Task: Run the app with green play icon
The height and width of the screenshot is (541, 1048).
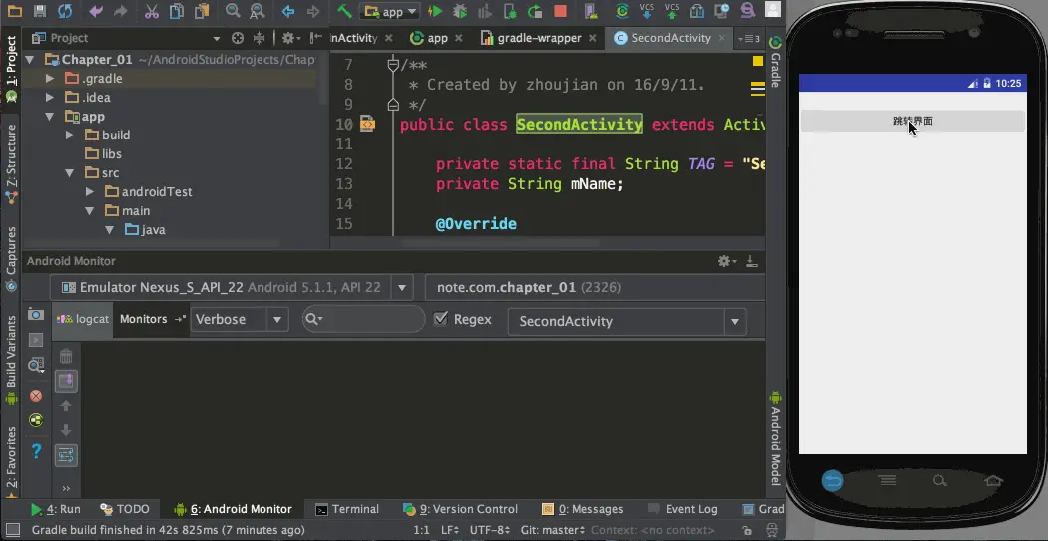Action: pyautogui.click(x=436, y=11)
